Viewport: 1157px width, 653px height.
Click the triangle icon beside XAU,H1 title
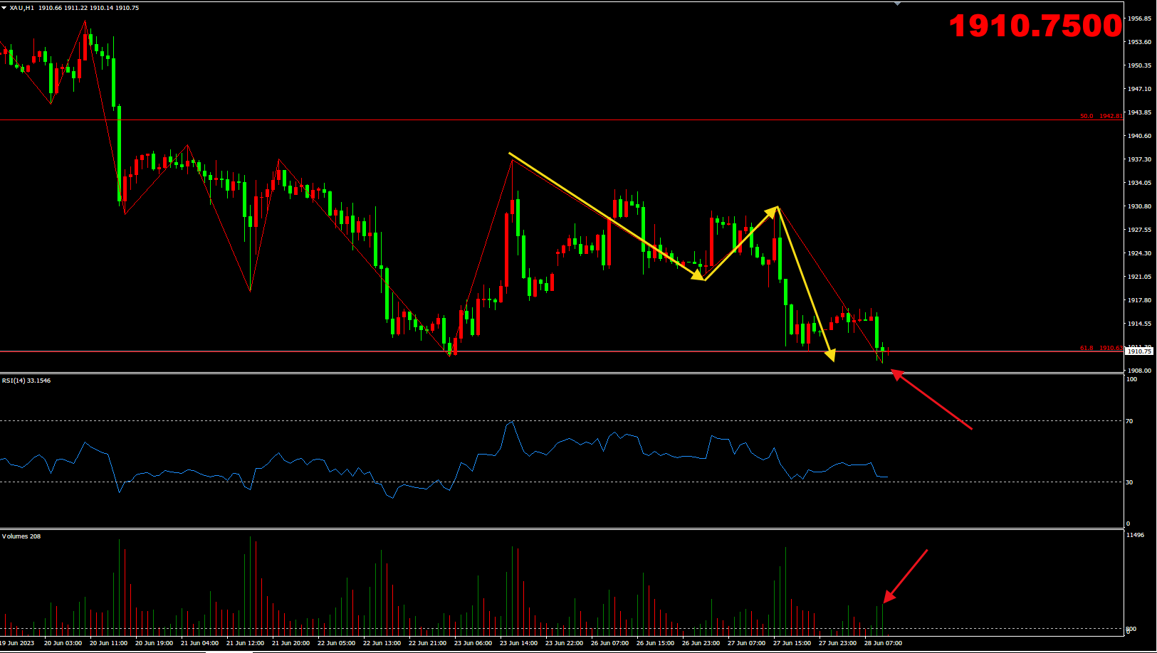point(4,8)
